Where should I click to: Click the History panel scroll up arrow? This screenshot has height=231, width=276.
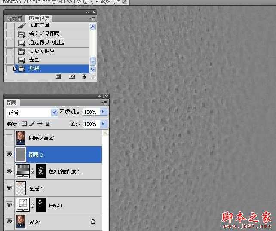point(92,27)
